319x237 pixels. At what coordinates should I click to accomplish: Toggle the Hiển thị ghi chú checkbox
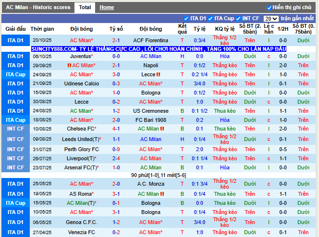(269, 8)
